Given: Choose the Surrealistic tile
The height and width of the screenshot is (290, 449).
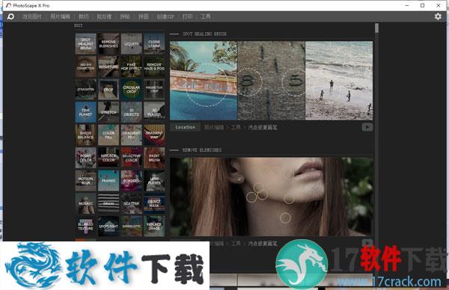Looking at the screenshot, I should pos(132,226).
